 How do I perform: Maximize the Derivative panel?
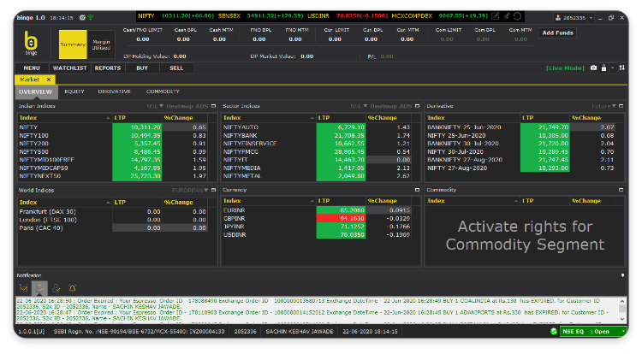tap(621, 106)
